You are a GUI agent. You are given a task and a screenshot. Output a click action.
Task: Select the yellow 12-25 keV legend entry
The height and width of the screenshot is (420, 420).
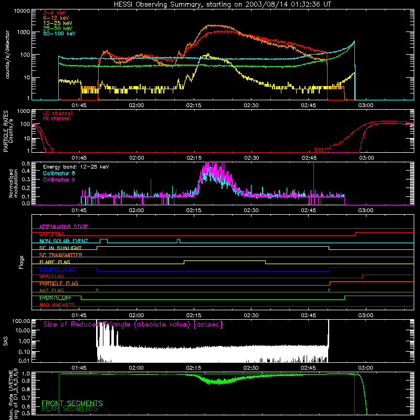coord(58,23)
